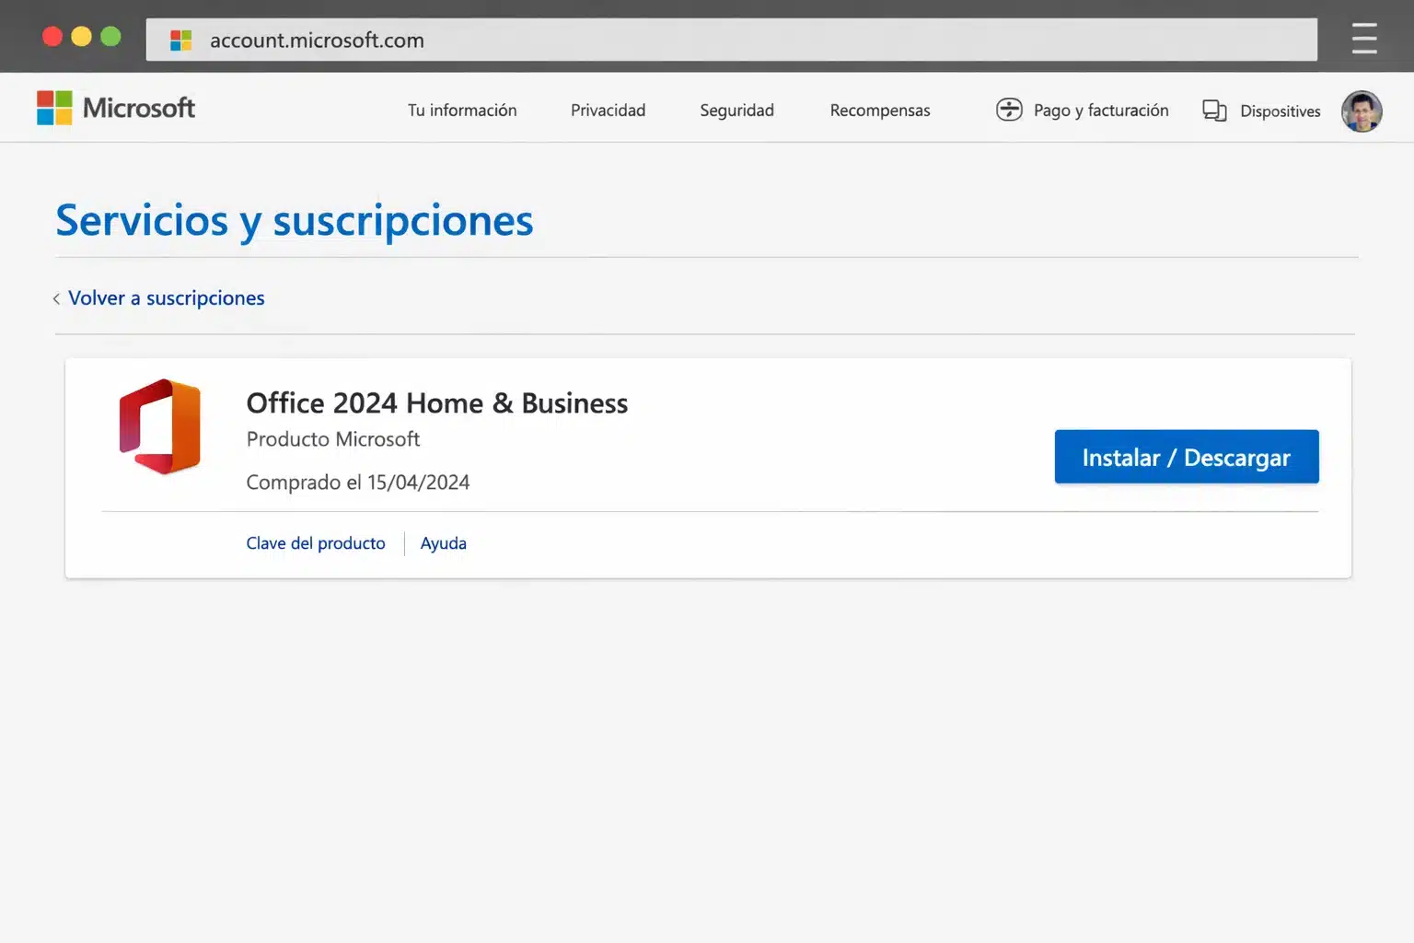Toggle the green traffic light button
Viewport: 1414px width, 943px height.
pyautogui.click(x=110, y=36)
